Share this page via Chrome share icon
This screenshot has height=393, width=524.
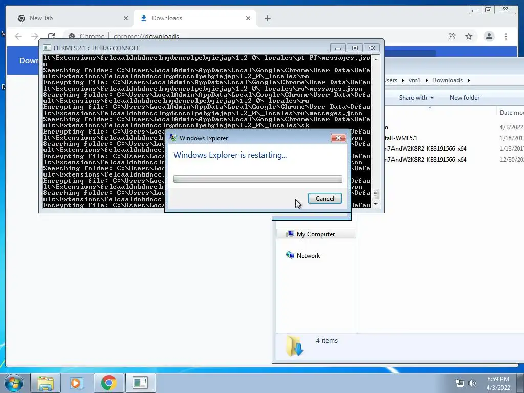point(452,36)
